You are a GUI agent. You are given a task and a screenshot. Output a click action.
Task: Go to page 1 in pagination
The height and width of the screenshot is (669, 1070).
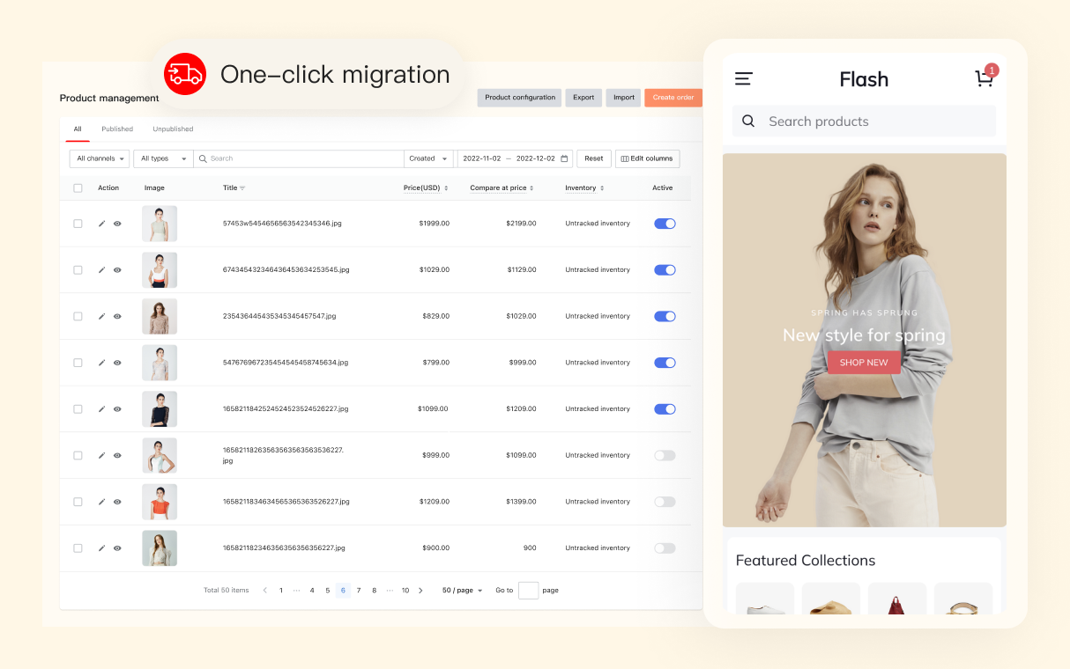281,591
